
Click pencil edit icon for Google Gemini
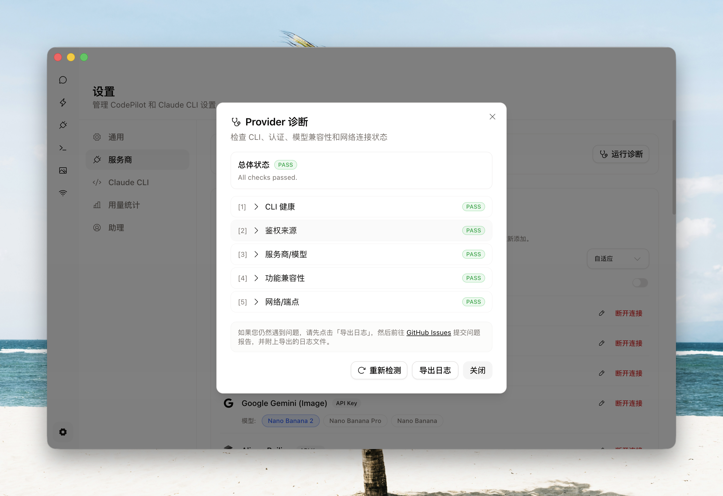[x=602, y=403]
